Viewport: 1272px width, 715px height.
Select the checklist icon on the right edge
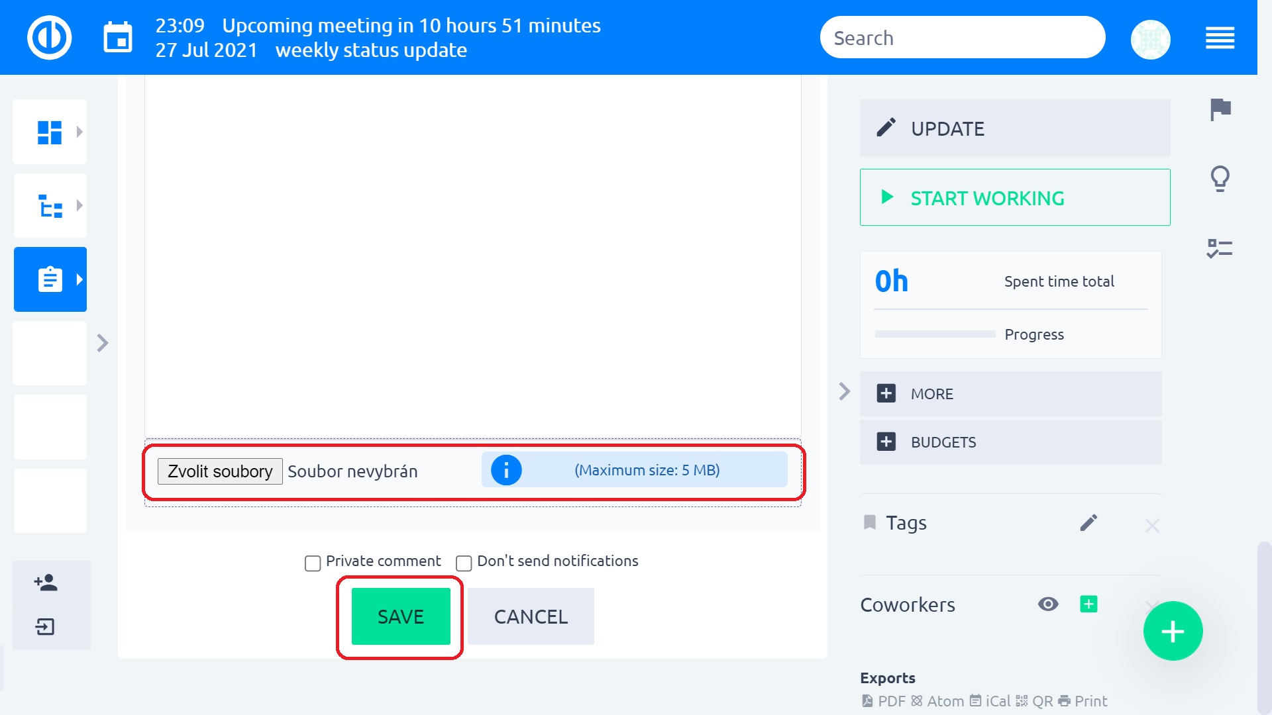[1220, 249]
